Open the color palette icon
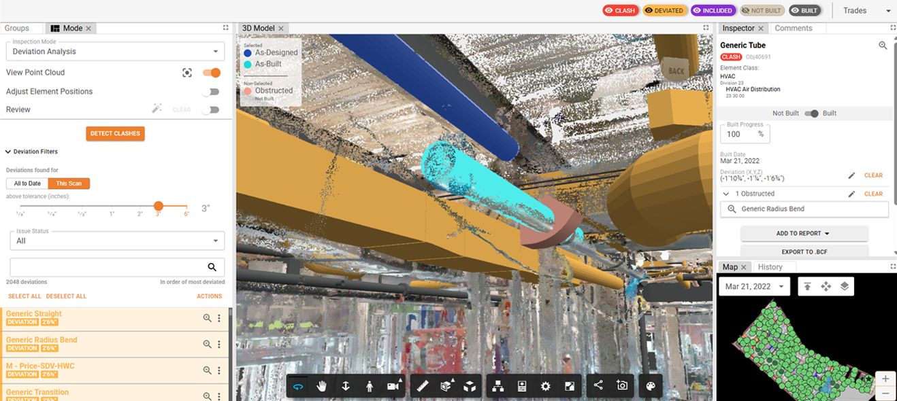Screen dimensions: 897x401 coord(650,386)
